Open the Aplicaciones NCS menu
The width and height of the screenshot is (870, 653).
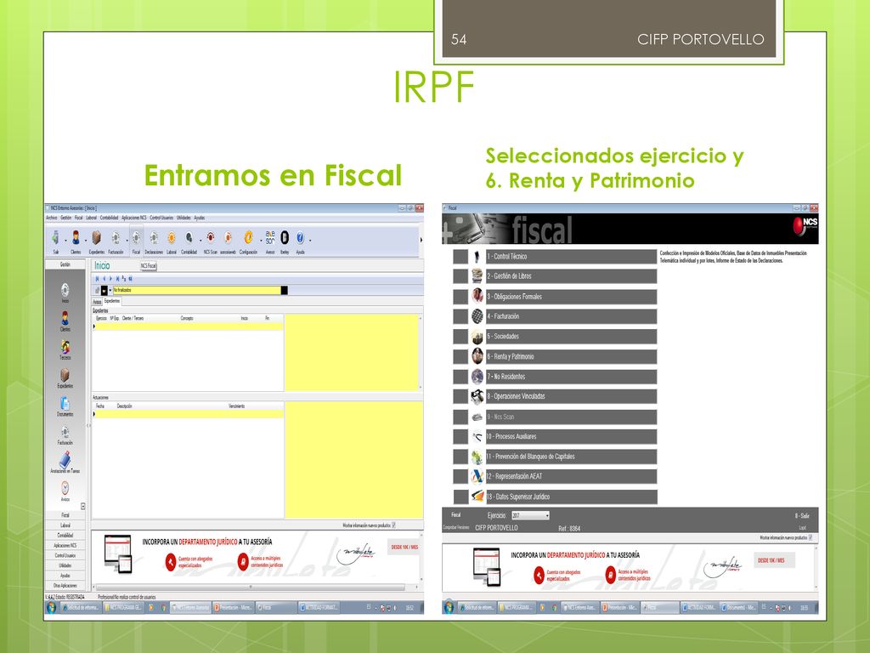133,218
